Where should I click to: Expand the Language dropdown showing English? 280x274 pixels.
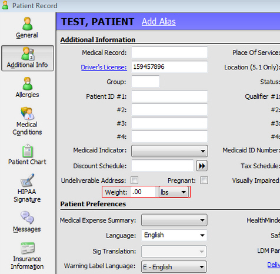pyautogui.click(x=174, y=235)
